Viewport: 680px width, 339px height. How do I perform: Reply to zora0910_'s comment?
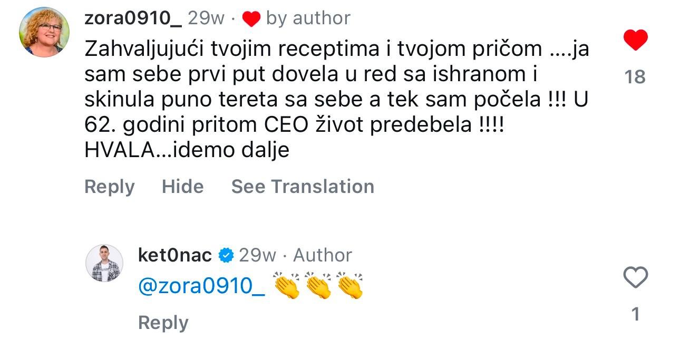click(x=110, y=187)
